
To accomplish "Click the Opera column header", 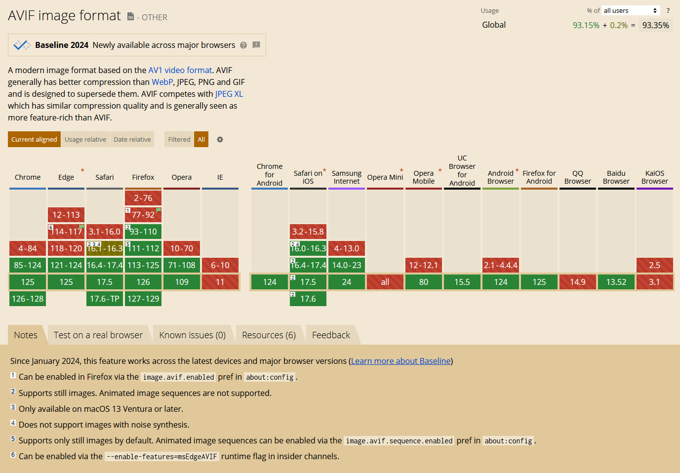I will tap(182, 177).
